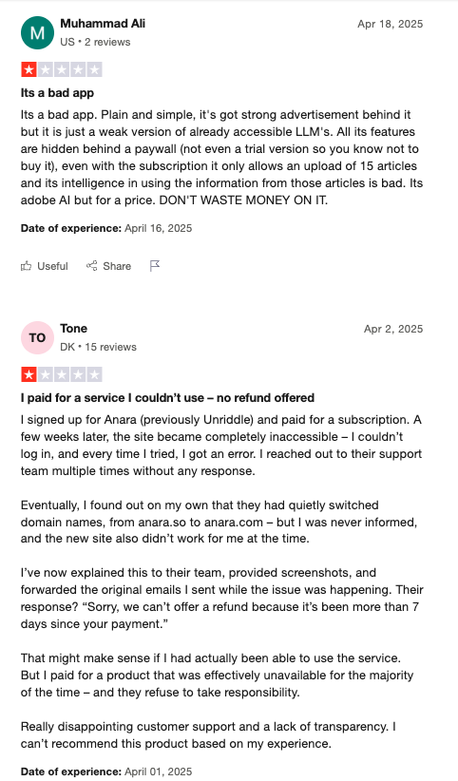
Task: Click "US • 2 reviews" under Muhammad Ali
Action: click(x=95, y=42)
